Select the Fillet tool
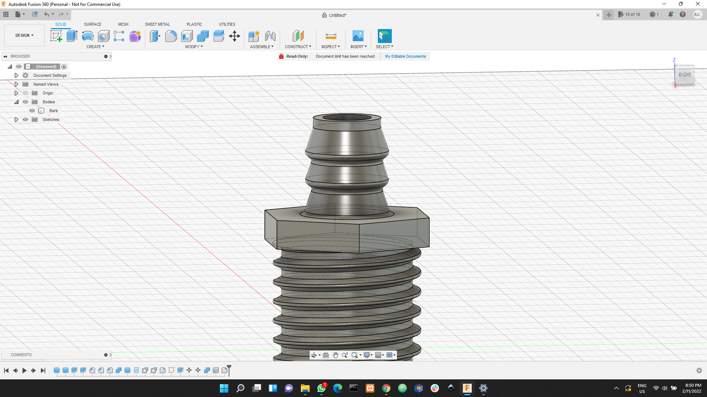Viewport: 707px width, 397px height. [x=171, y=36]
